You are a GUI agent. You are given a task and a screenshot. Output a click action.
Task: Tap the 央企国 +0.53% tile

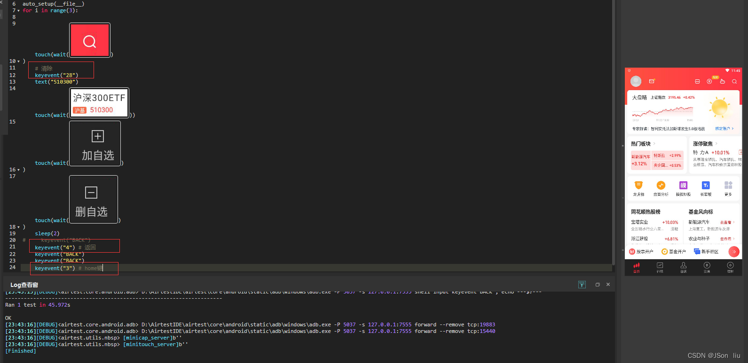click(667, 165)
